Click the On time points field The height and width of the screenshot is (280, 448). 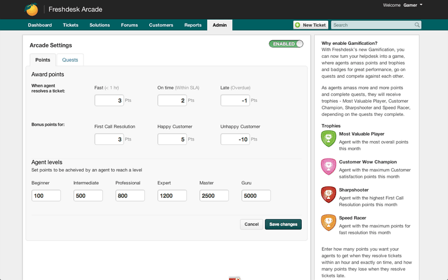click(172, 100)
